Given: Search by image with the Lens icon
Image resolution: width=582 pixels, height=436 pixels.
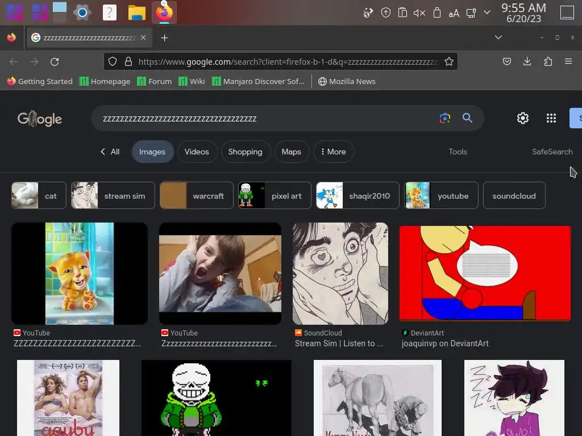Looking at the screenshot, I should coord(444,118).
